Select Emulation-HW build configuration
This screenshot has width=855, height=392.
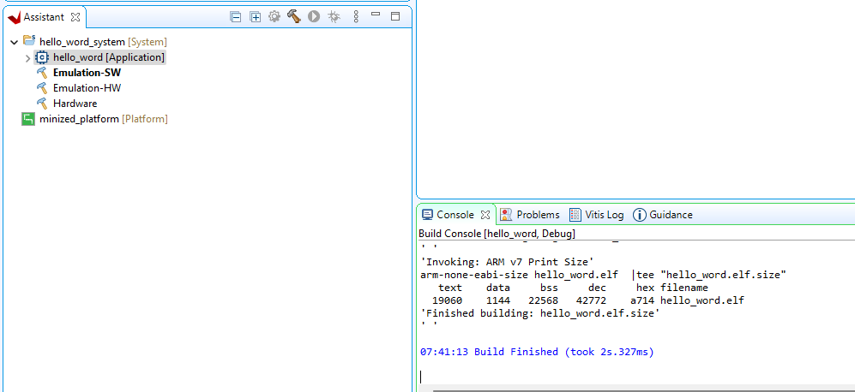pos(87,87)
